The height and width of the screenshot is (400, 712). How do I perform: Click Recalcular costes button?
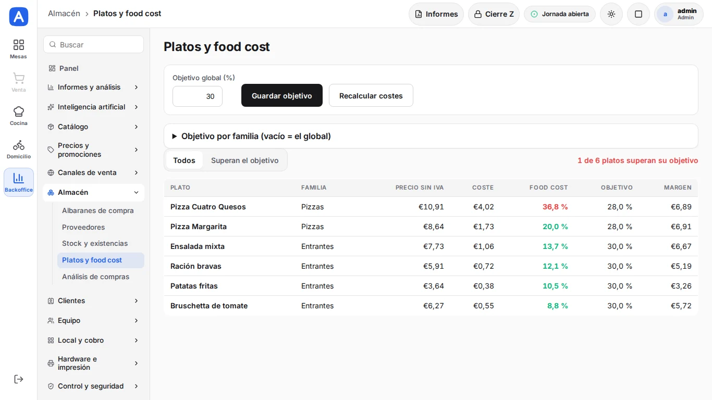(x=371, y=95)
